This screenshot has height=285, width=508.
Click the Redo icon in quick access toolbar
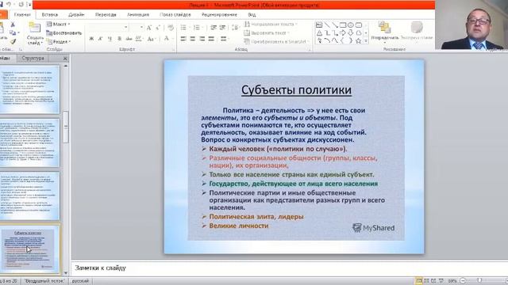pyautogui.click(x=21, y=4)
